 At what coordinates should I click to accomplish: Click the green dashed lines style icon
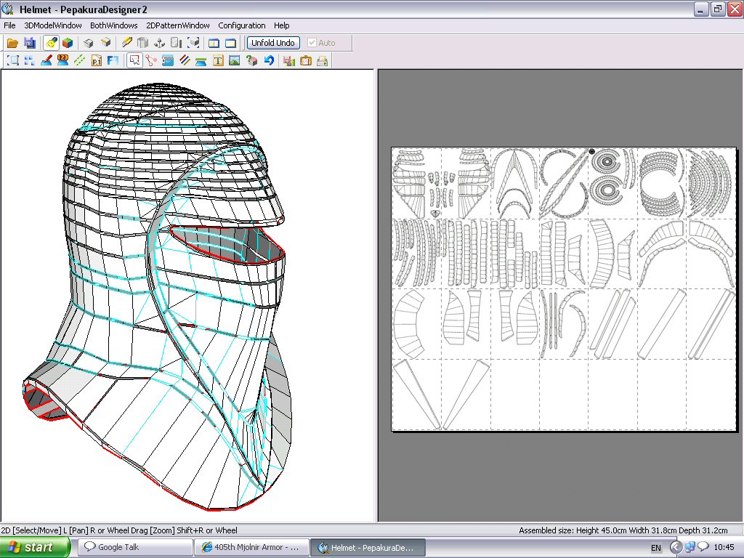coord(79,60)
